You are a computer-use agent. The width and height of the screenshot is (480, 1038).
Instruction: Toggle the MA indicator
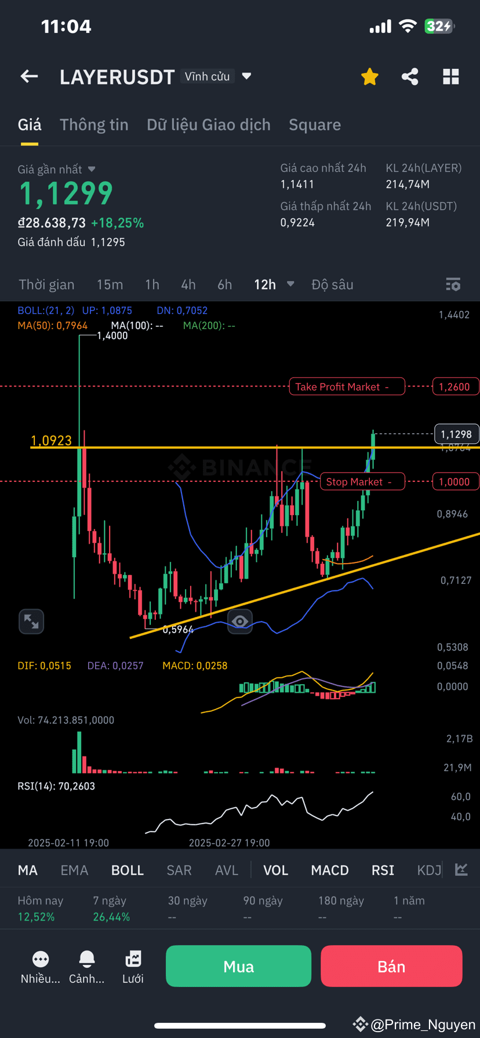pyautogui.click(x=28, y=870)
